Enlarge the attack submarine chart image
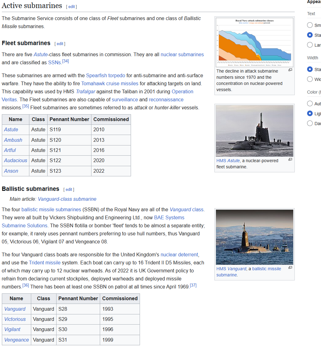The image size is (321, 353). click(x=290, y=70)
